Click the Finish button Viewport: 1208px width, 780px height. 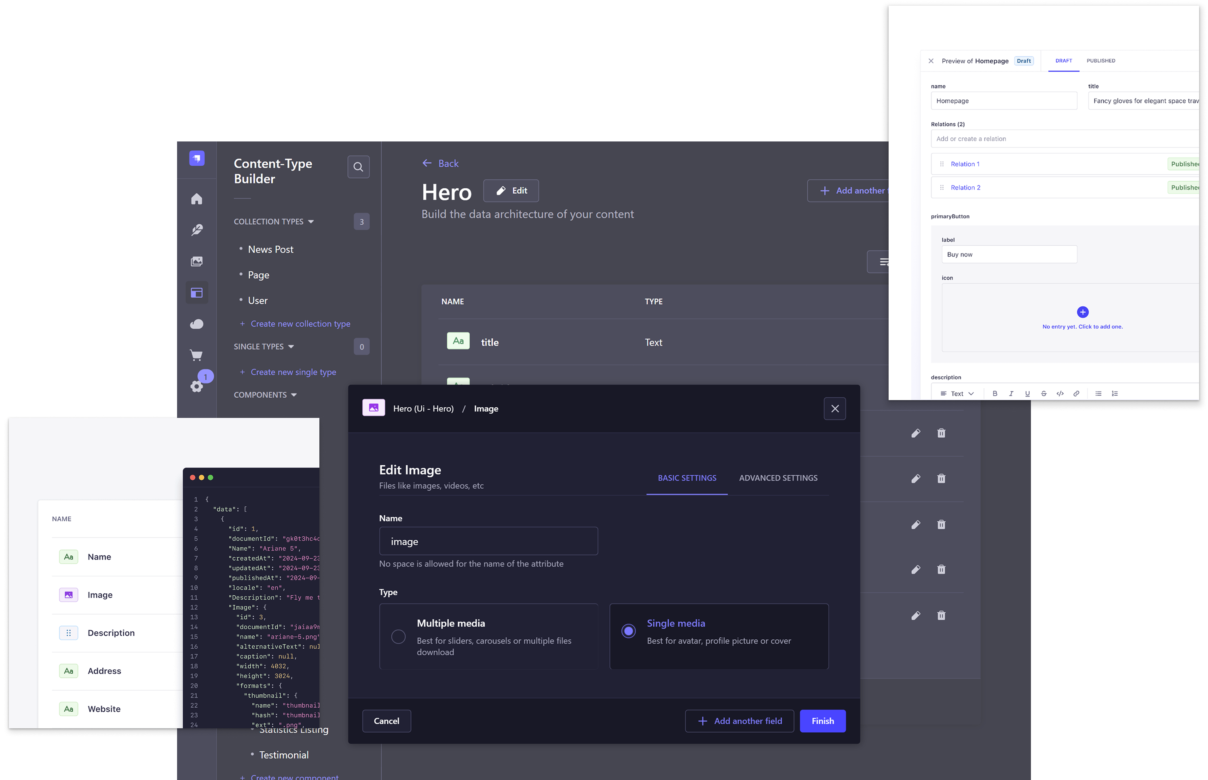[822, 721]
